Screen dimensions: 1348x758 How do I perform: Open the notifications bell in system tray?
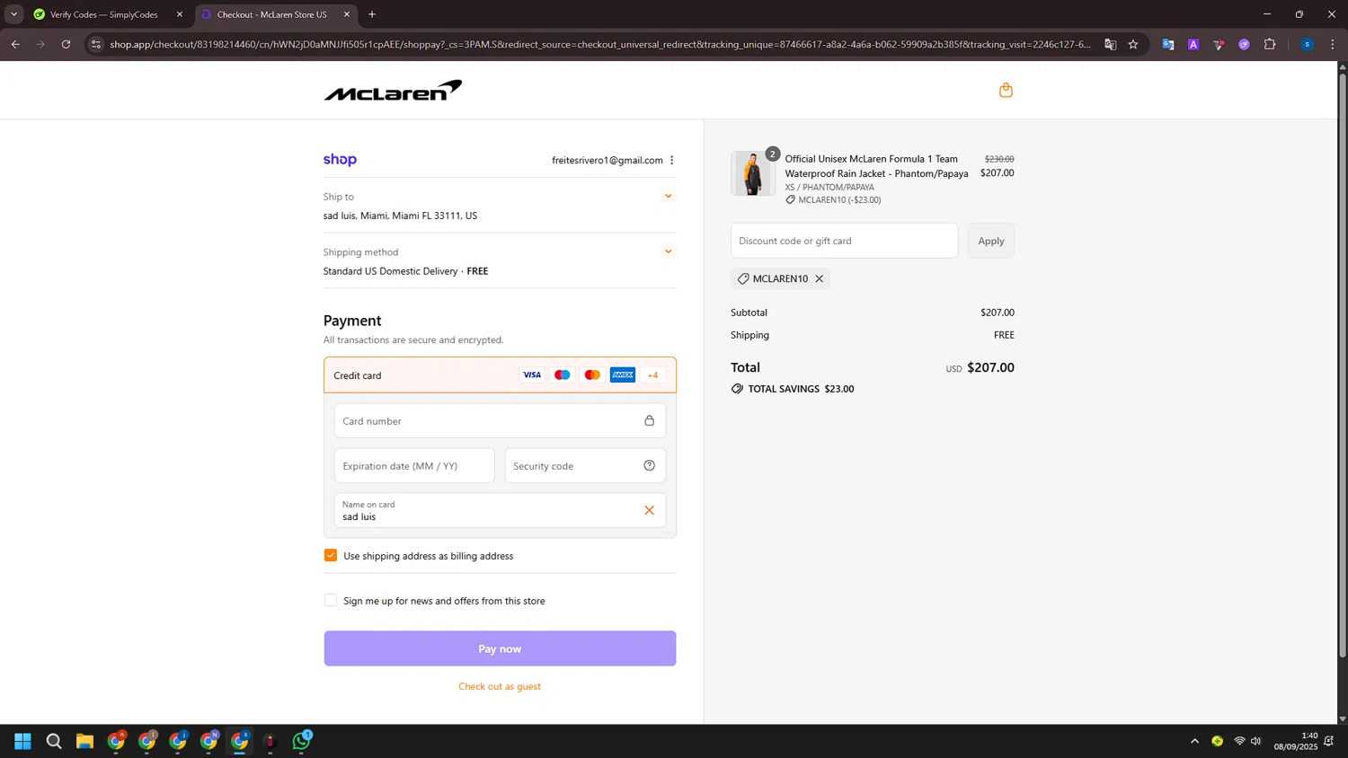1329,741
